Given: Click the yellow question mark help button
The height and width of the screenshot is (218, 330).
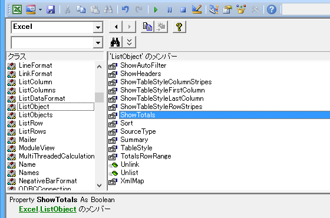Looking at the screenshot, I should [x=179, y=27].
